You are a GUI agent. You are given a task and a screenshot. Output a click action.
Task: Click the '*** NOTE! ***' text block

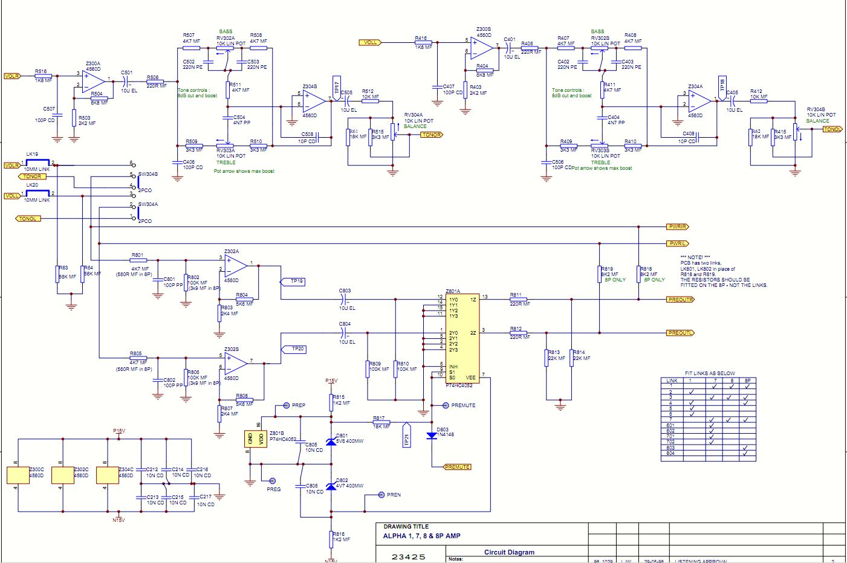point(724,271)
